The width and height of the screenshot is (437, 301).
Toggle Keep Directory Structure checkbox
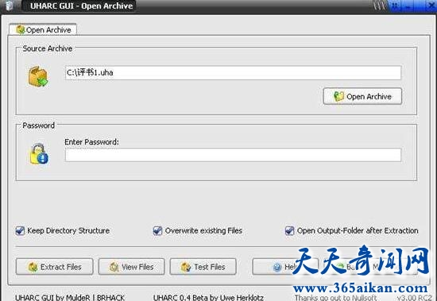tap(20, 231)
